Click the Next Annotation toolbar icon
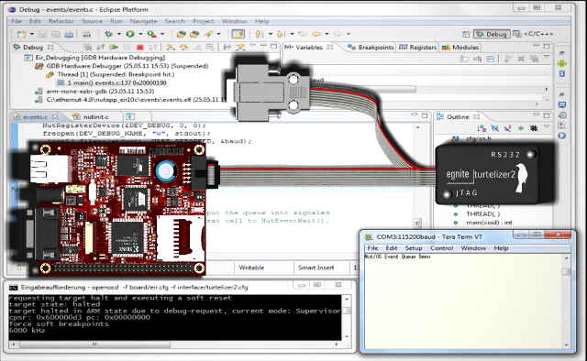Image resolution: width=587 pixels, height=361 pixels. point(259,35)
